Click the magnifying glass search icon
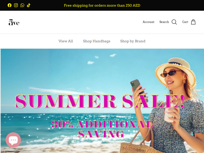This screenshot has width=204, height=153. 174,22
